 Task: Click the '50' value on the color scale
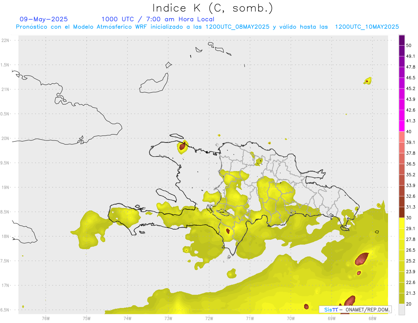click(x=409, y=46)
